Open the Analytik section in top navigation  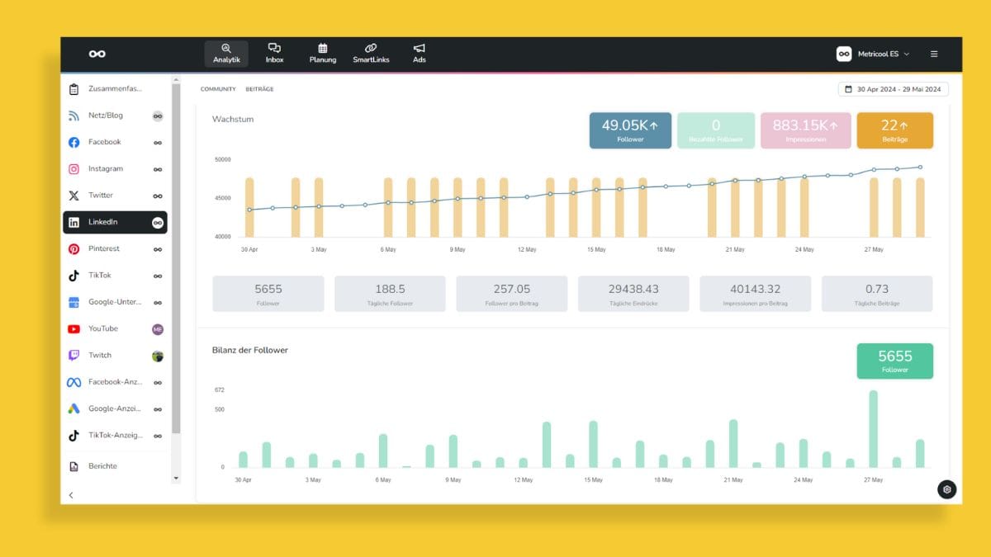(226, 54)
